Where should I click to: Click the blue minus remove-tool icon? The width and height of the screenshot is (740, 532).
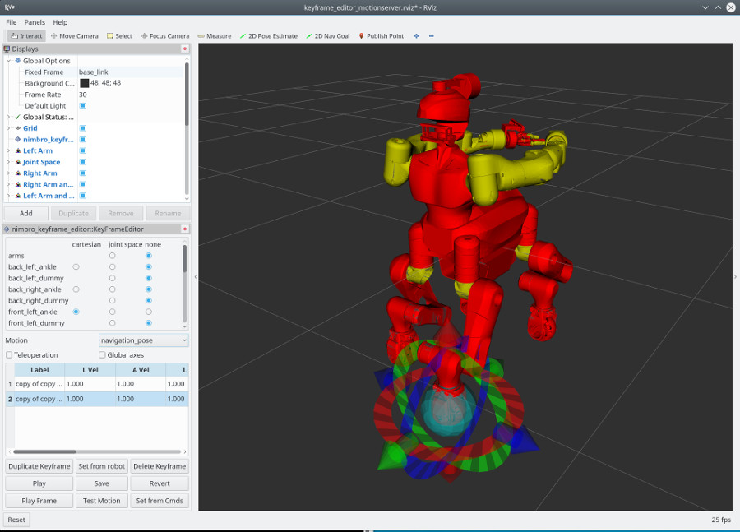pyautogui.click(x=432, y=36)
